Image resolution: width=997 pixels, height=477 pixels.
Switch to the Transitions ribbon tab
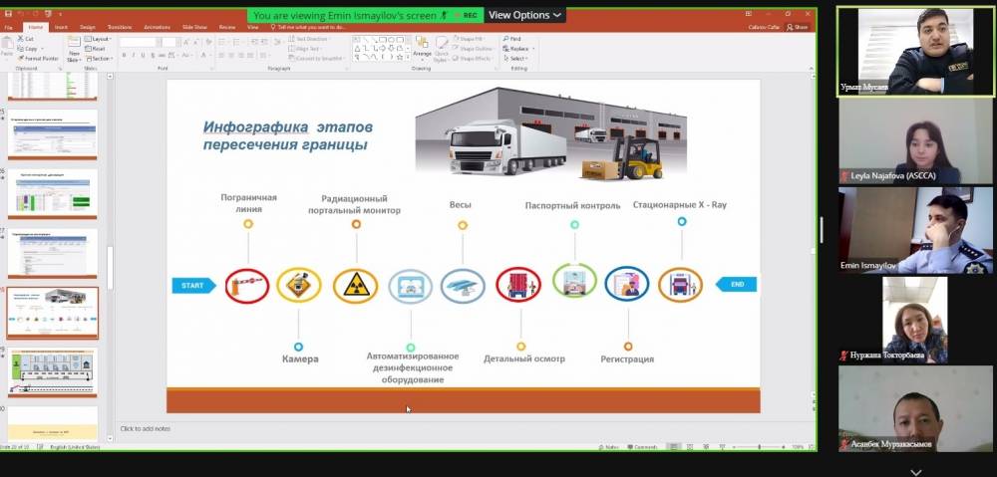[120, 27]
